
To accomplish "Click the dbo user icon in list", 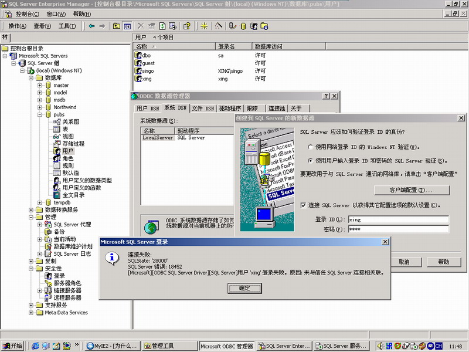I will [138, 55].
